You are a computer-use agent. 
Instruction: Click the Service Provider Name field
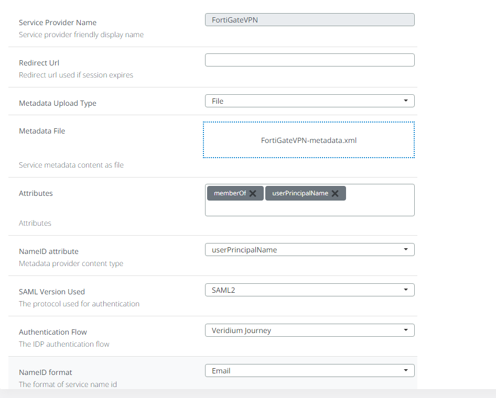click(x=309, y=20)
